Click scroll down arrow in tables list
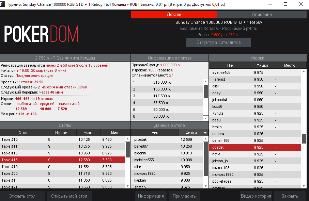This screenshot has height=201, width=309. coord(127,186)
